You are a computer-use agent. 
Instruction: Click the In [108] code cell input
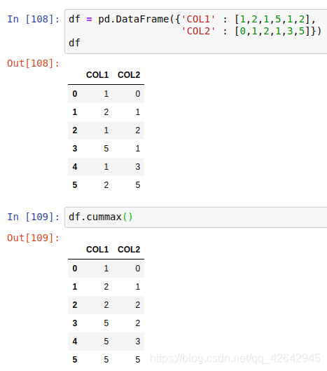196,32
